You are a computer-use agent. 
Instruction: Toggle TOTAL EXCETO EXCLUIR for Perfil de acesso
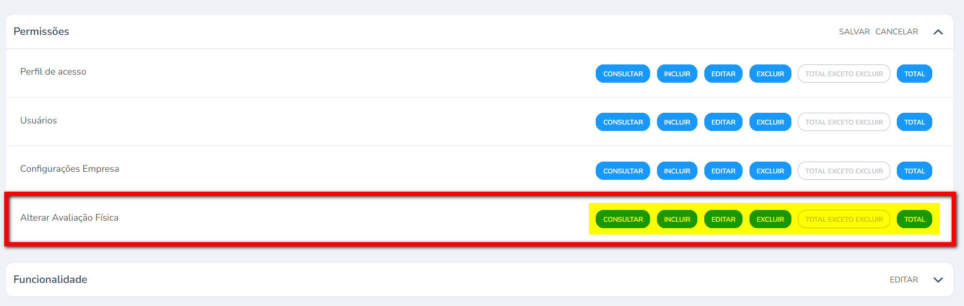pos(844,74)
